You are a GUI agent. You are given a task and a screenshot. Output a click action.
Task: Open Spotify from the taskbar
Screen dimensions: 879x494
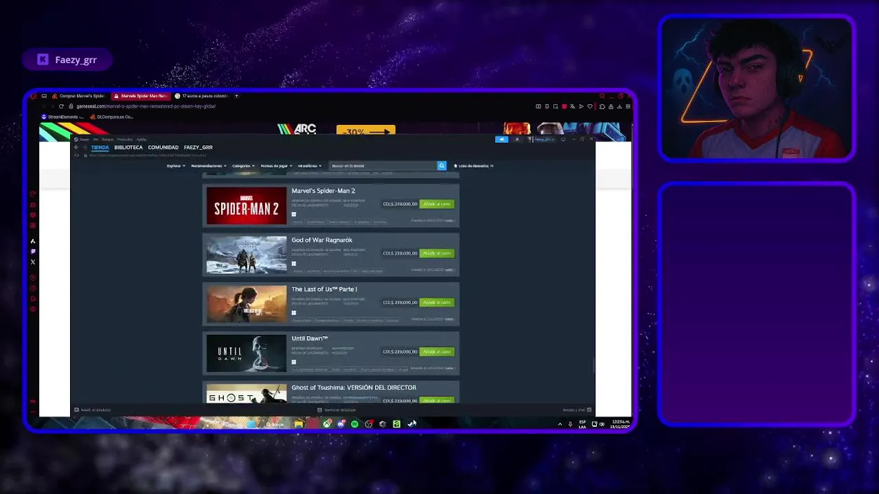click(x=355, y=424)
